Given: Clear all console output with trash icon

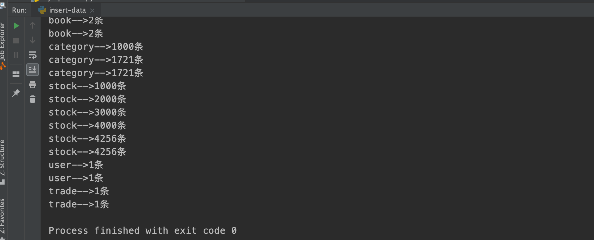Looking at the screenshot, I should click(33, 99).
